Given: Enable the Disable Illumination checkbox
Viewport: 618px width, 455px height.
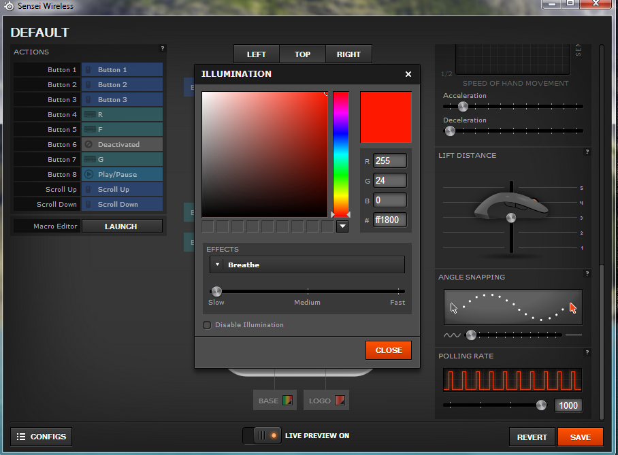Looking at the screenshot, I should click(x=207, y=325).
